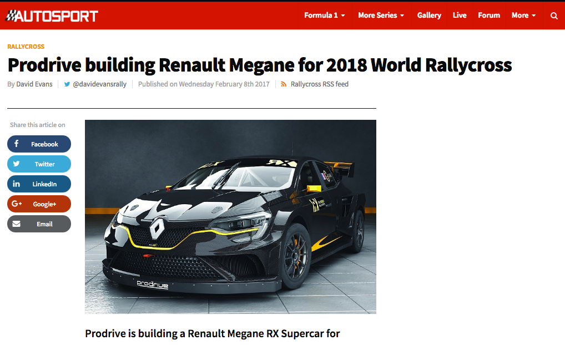This screenshot has width=565, height=345.
Task: Click the RALLYCROSS category link
Action: coord(26,47)
